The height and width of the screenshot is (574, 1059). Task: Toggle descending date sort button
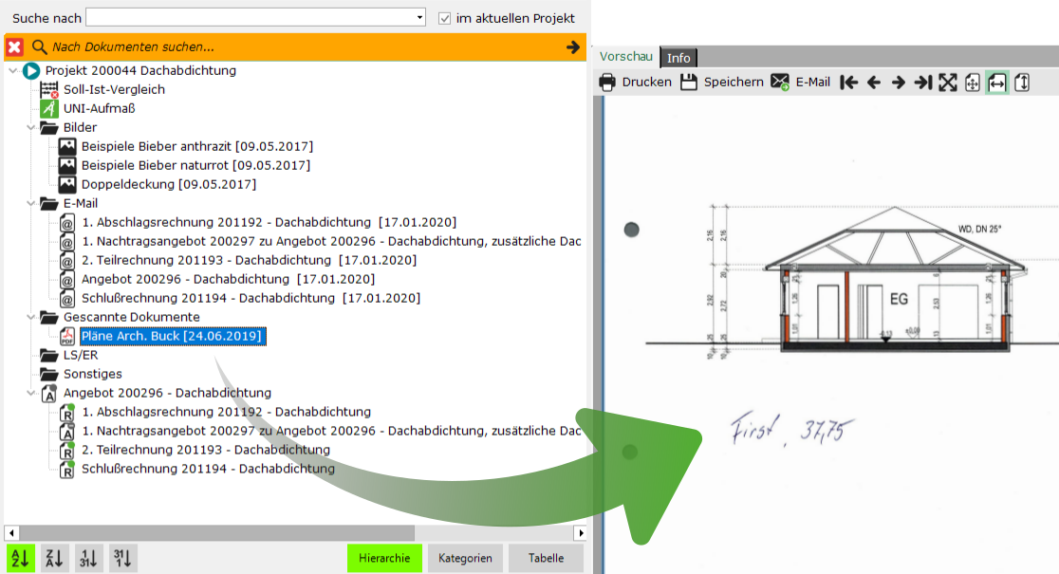(122, 558)
